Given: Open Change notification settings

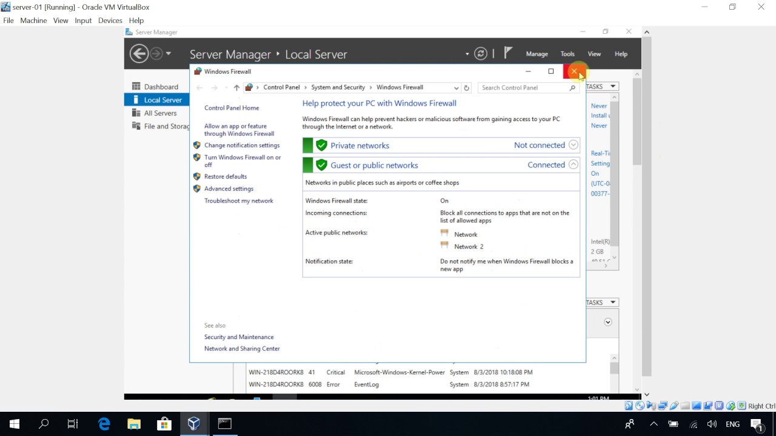Looking at the screenshot, I should (242, 145).
